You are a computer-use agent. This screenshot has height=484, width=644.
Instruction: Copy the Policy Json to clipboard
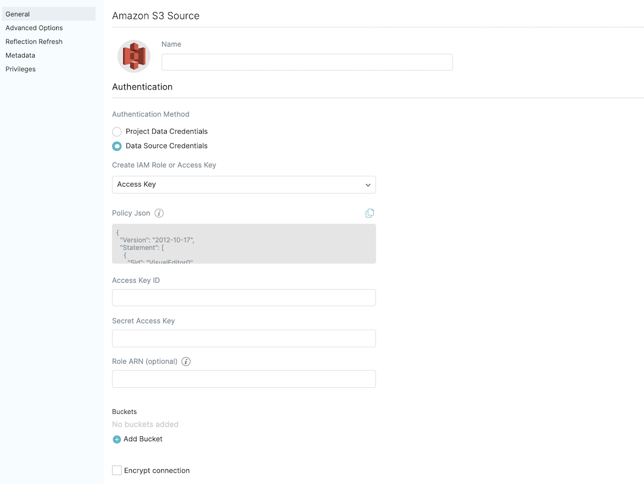point(370,213)
